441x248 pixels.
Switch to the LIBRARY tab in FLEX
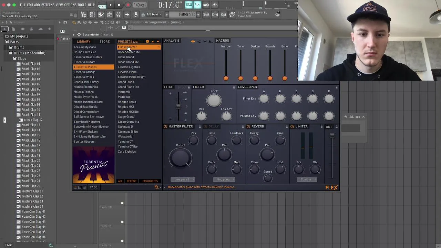click(83, 41)
